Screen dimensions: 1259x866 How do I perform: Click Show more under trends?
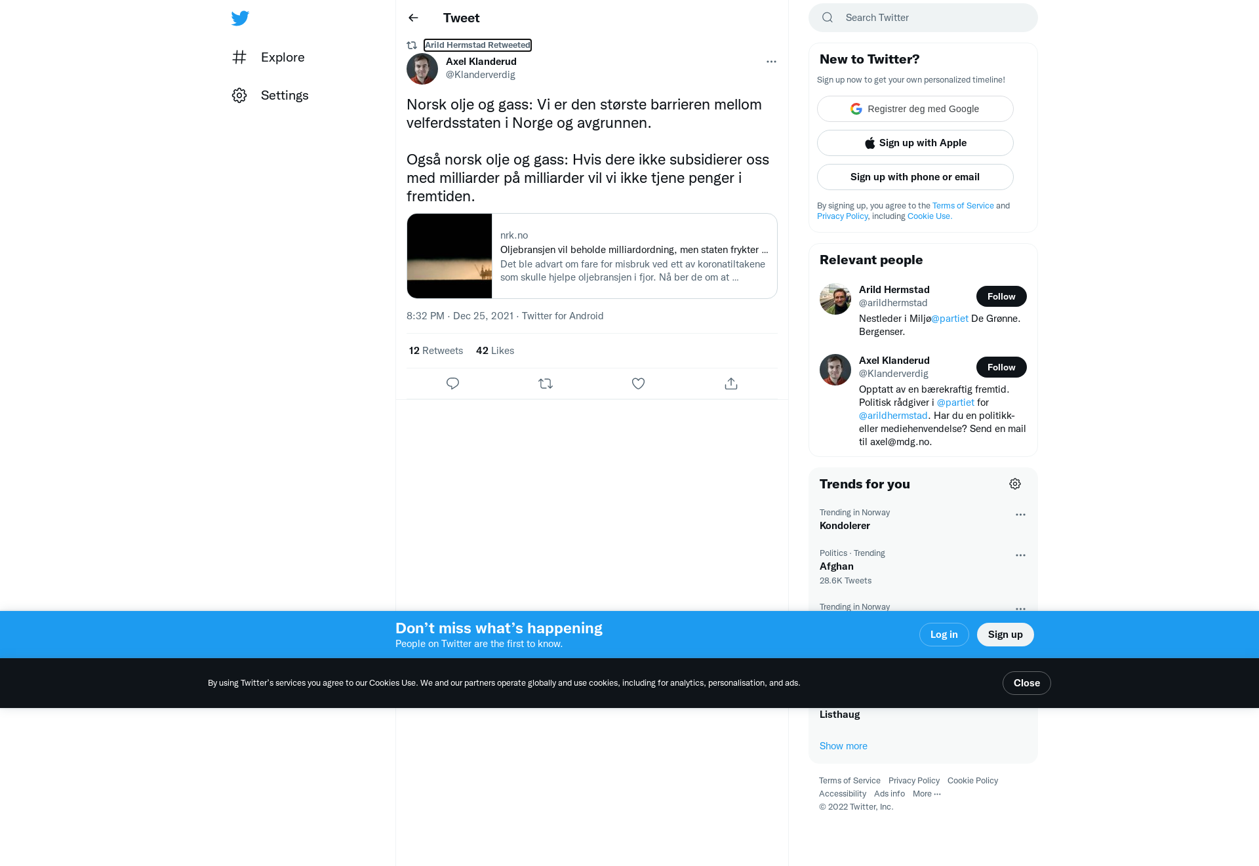(843, 746)
